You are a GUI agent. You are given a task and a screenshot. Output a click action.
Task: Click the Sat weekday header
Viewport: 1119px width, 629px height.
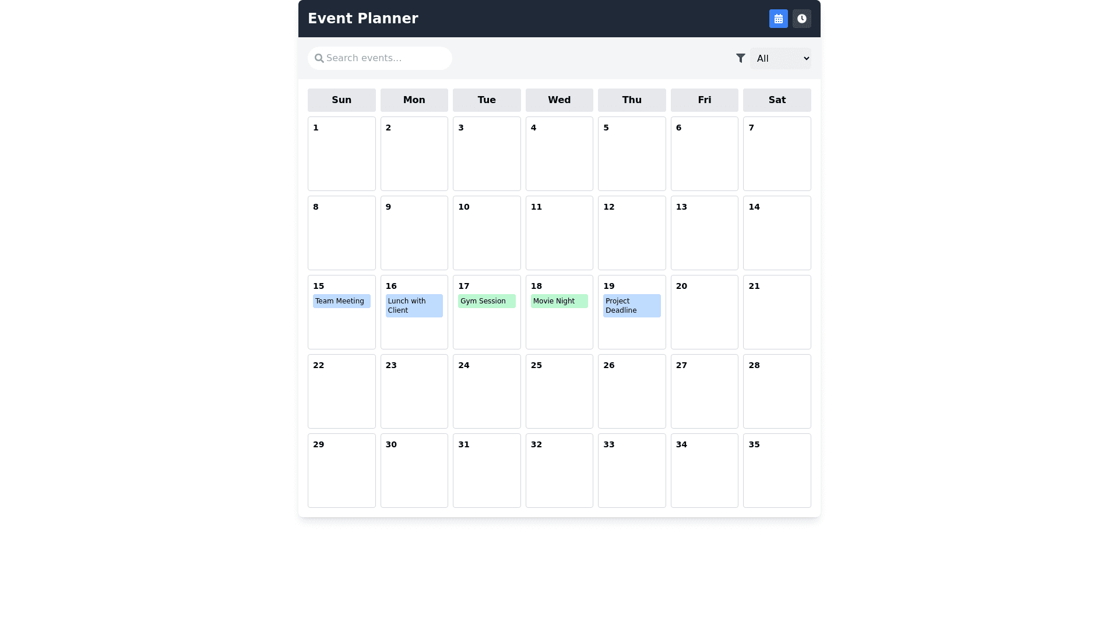click(x=777, y=100)
